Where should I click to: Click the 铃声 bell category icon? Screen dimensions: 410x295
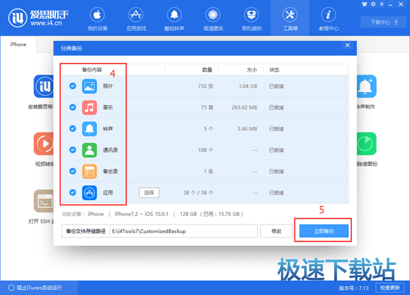point(90,128)
